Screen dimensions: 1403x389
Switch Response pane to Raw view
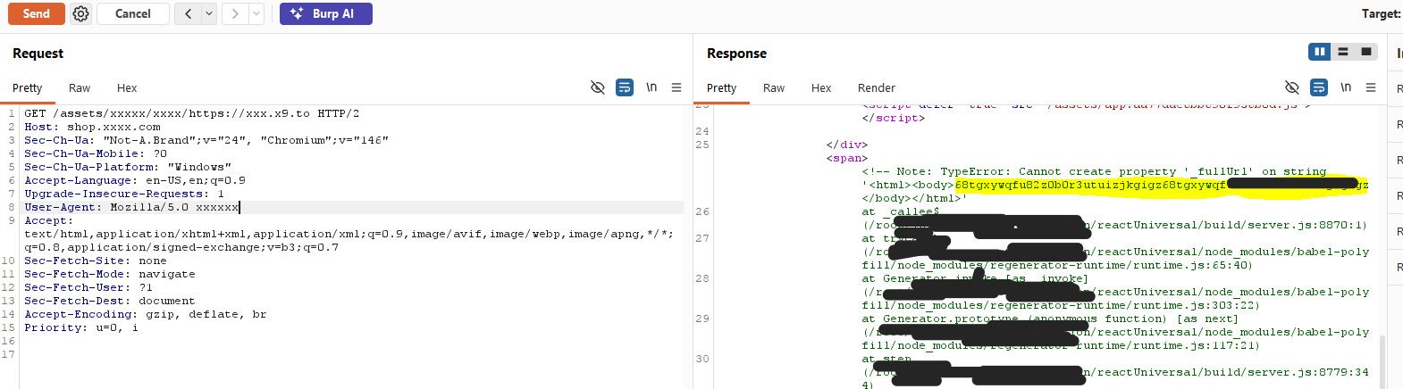click(774, 87)
